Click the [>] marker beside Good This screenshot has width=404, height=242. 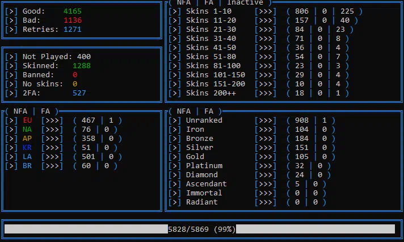click(x=11, y=11)
